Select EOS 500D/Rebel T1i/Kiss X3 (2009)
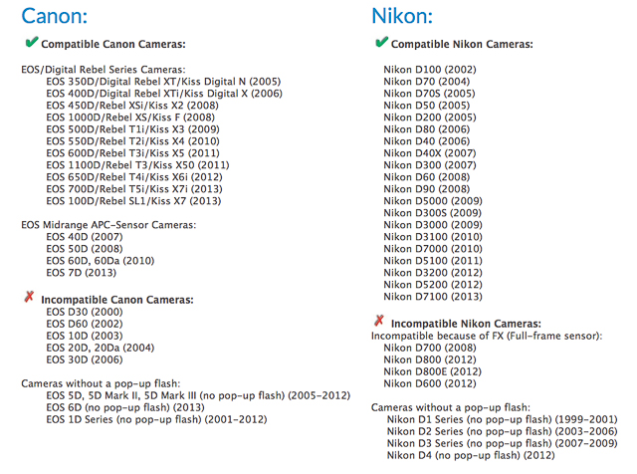Image resolution: width=637 pixels, height=474 pixels. [x=132, y=129]
